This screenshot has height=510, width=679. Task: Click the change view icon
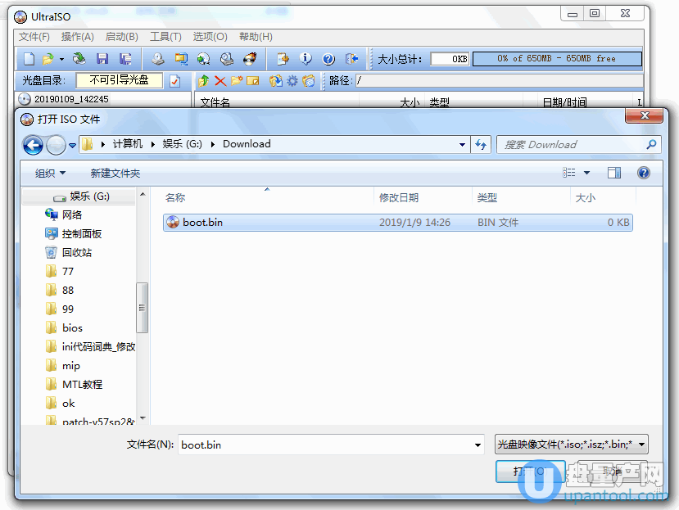coord(569,173)
